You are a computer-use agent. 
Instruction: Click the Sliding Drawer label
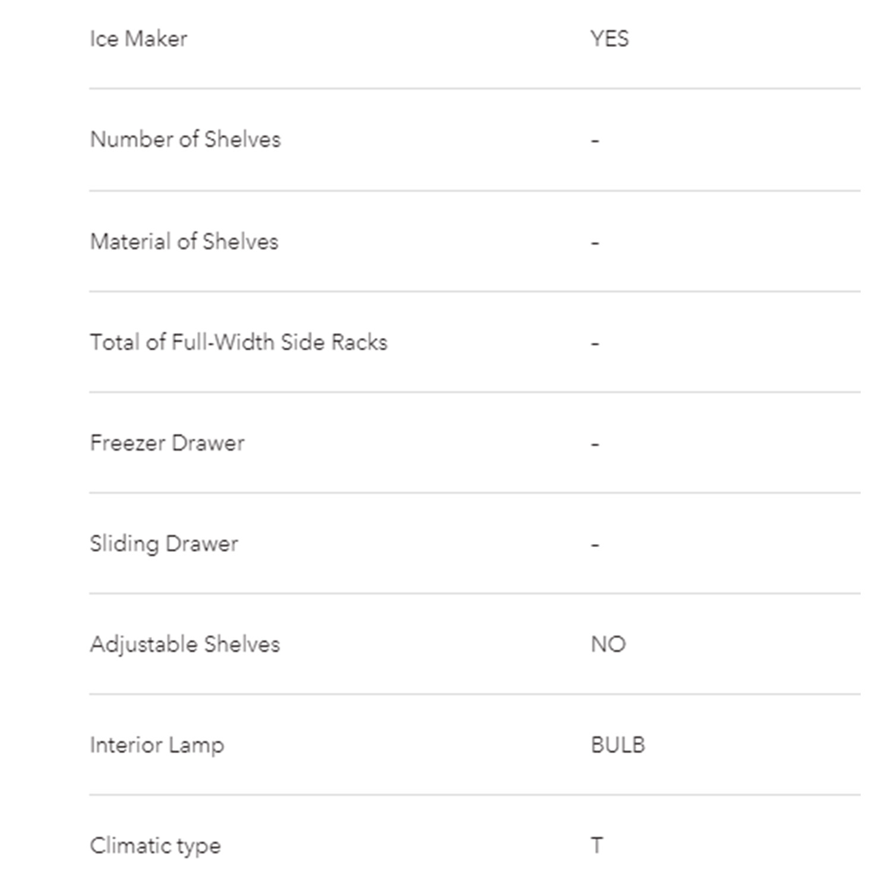coord(164,544)
